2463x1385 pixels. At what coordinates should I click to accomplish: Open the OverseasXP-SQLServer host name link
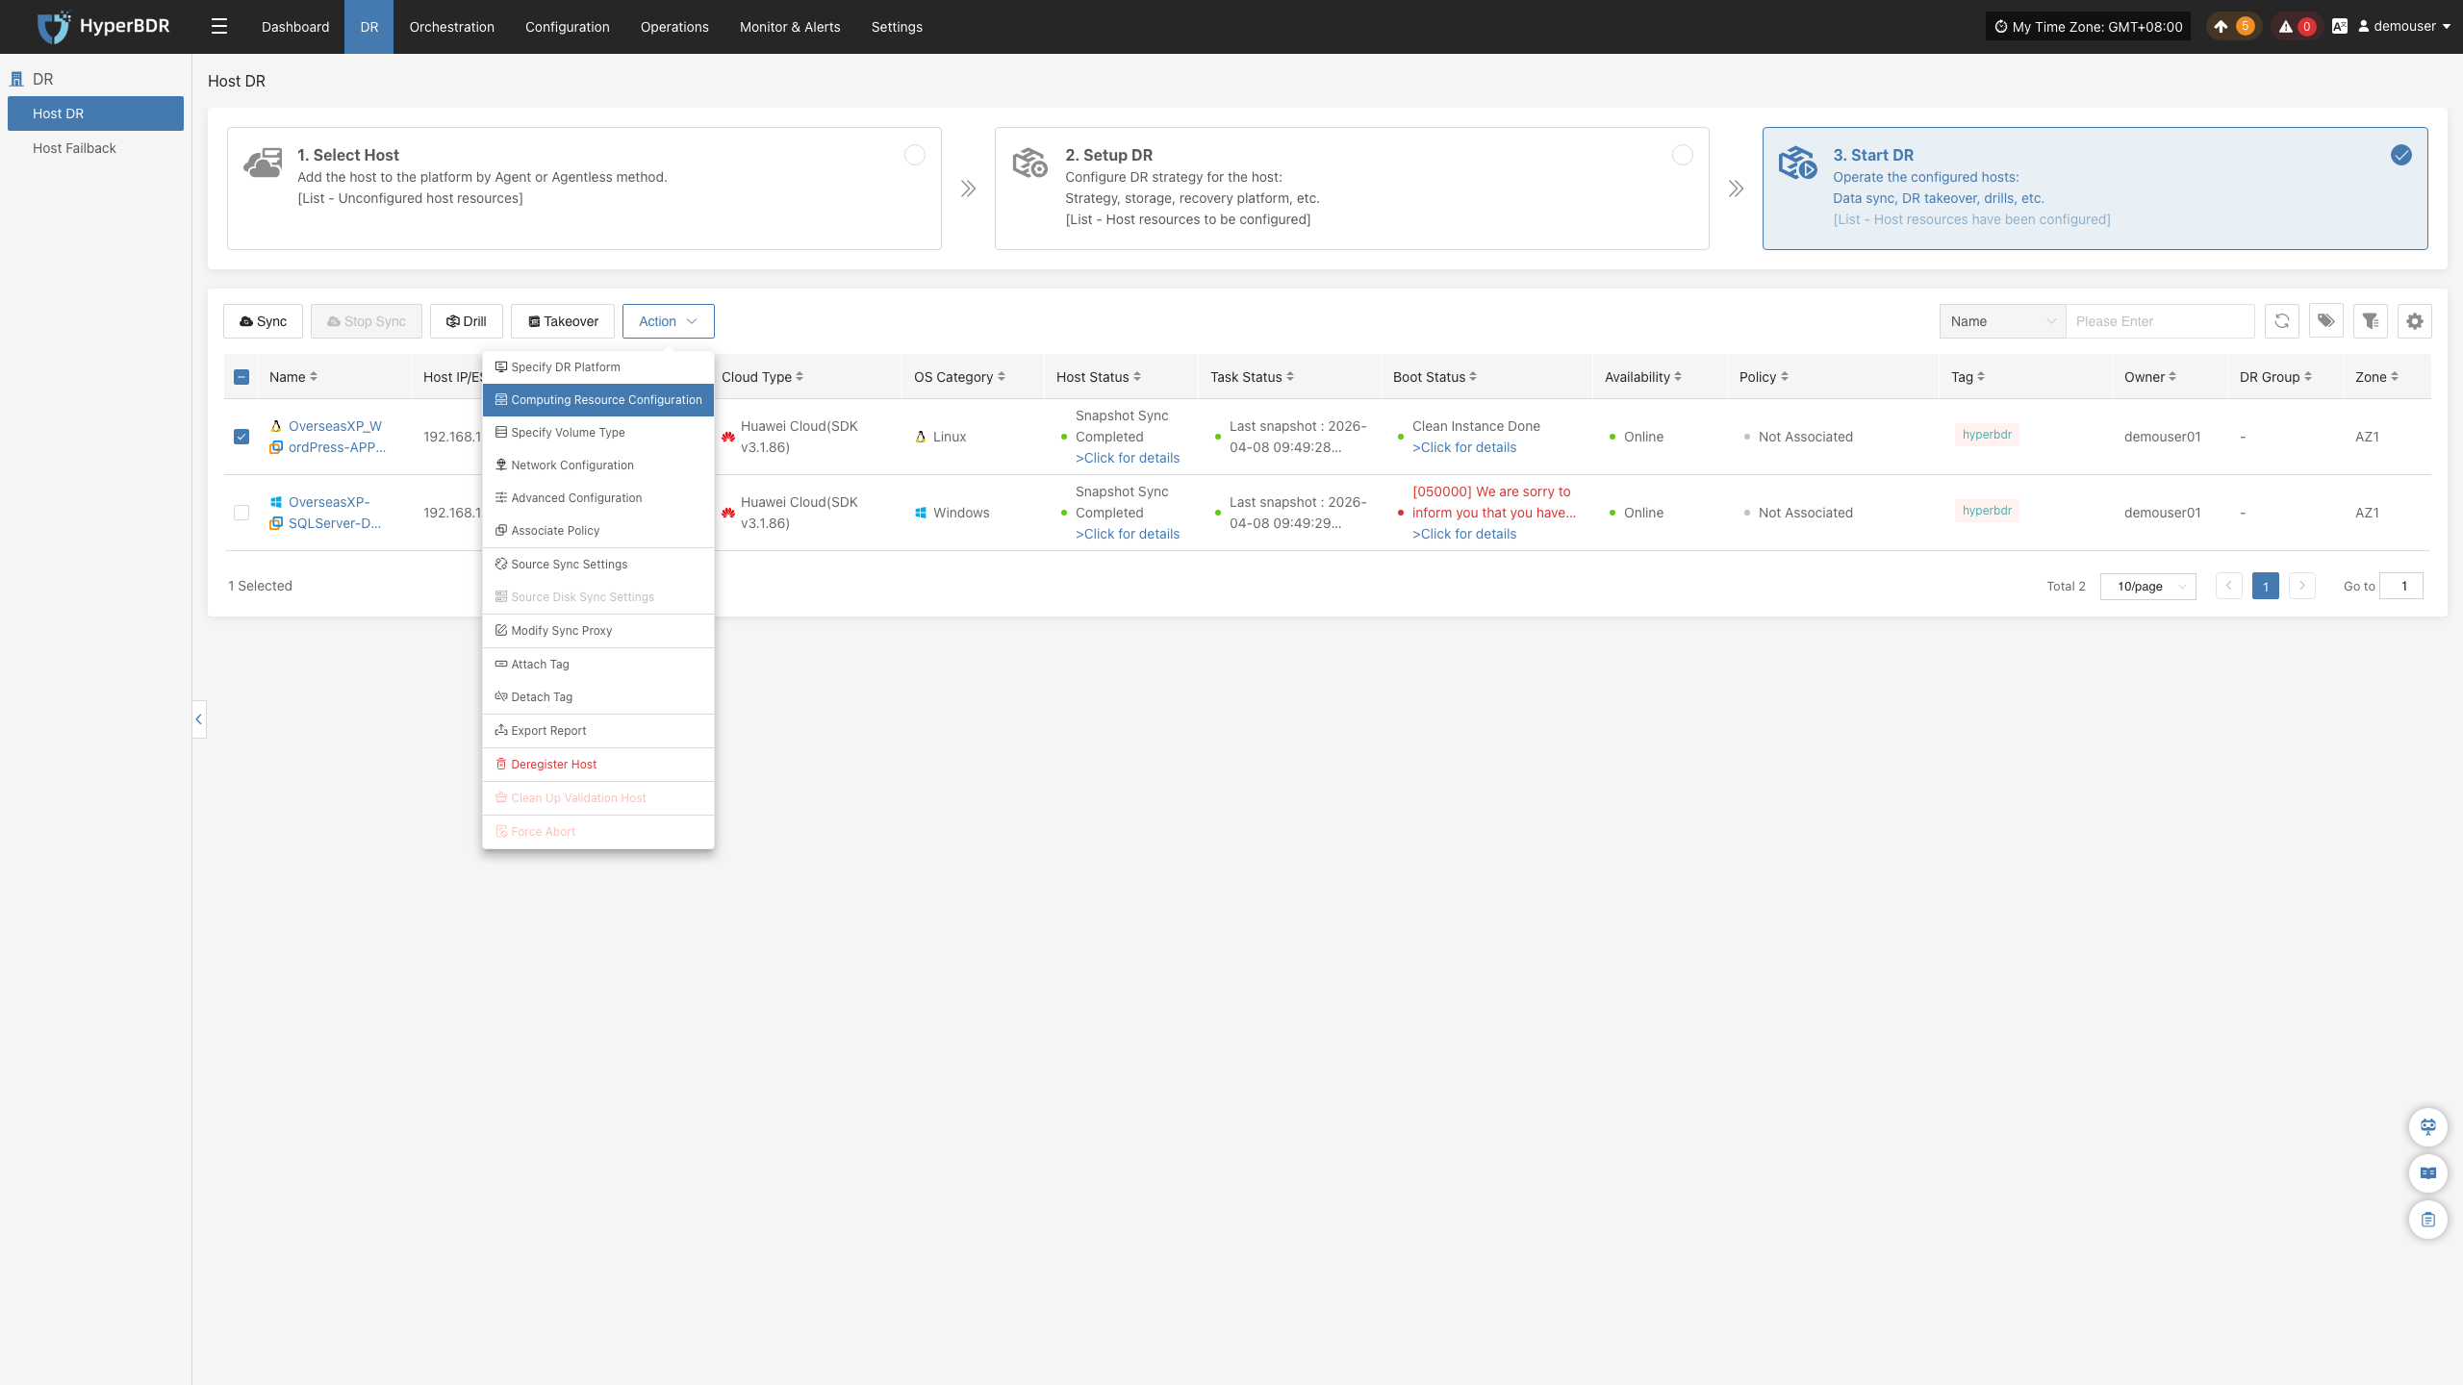tap(334, 513)
